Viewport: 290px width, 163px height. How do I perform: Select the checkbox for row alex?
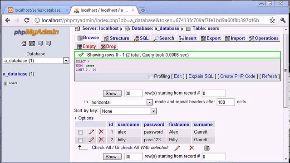tap(80, 132)
